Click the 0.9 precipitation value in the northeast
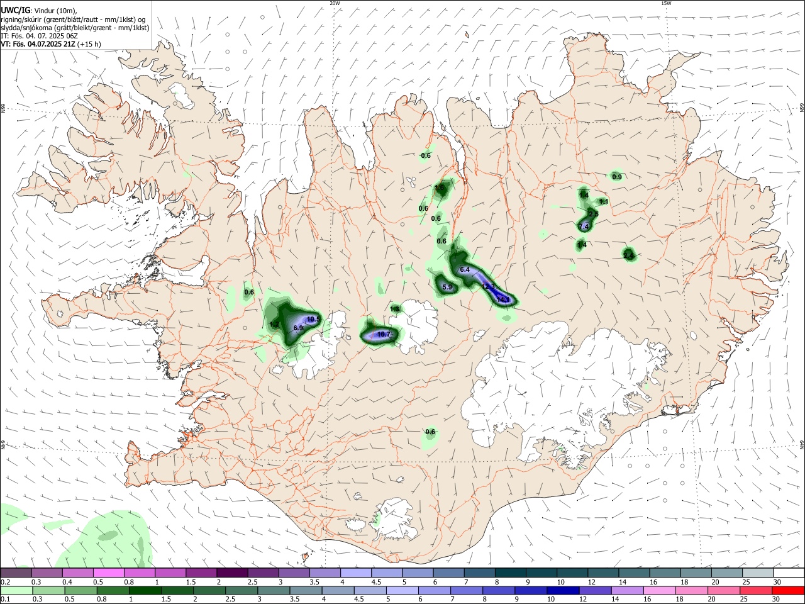The image size is (805, 604). (617, 177)
